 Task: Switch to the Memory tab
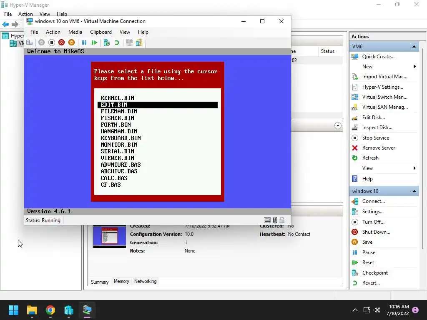[x=121, y=281]
